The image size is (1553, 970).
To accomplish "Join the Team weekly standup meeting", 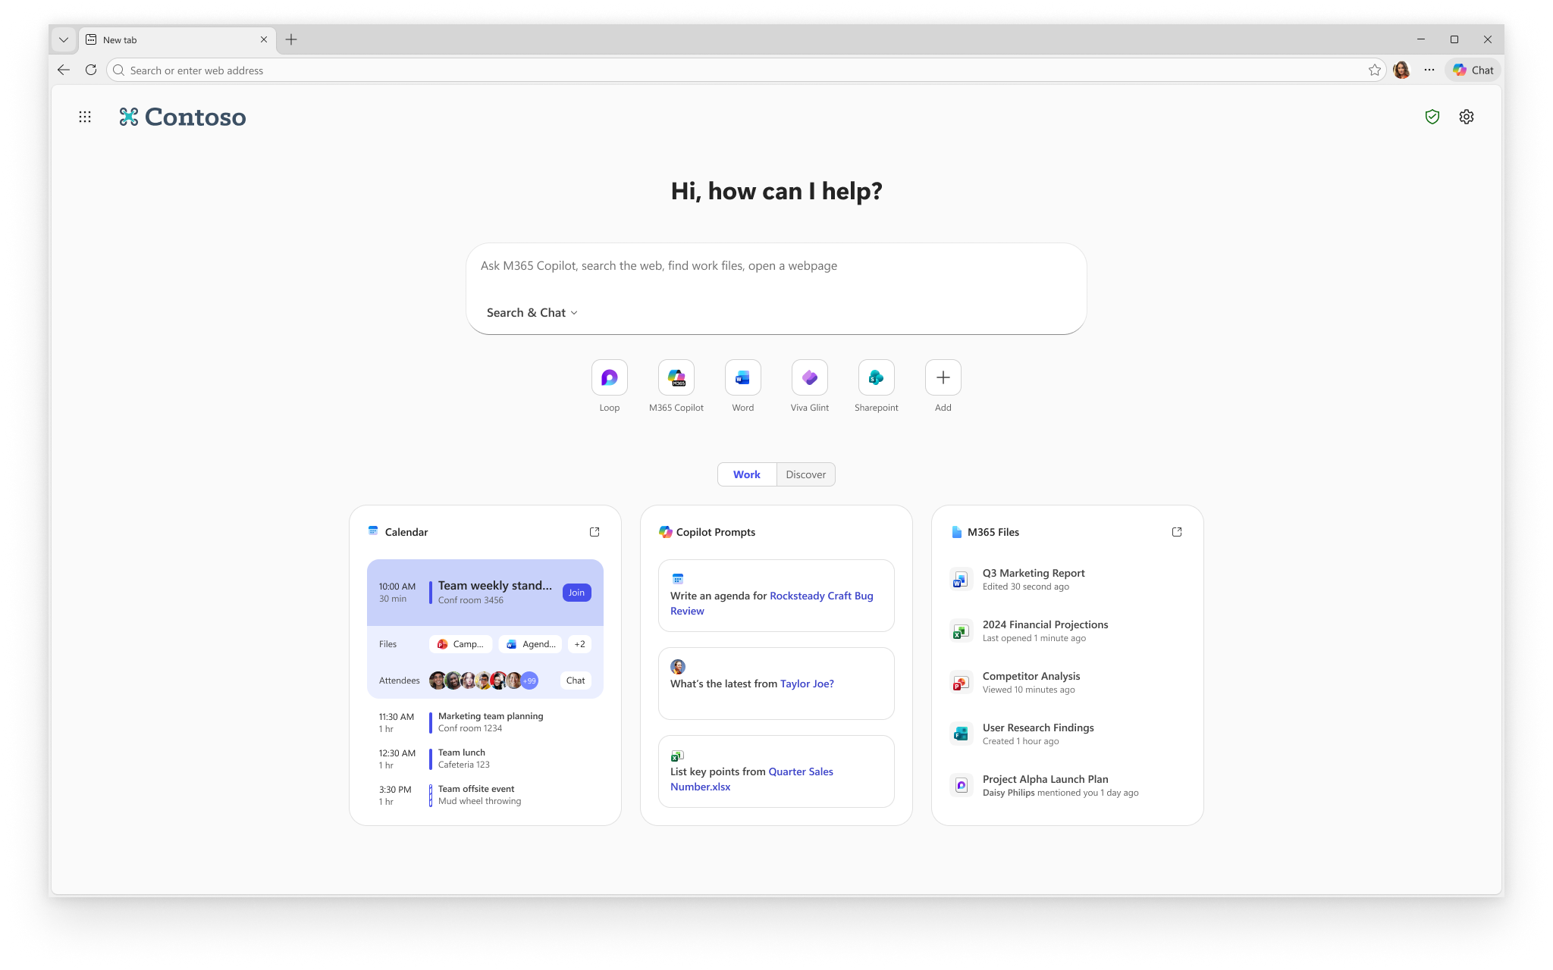I will (577, 593).
